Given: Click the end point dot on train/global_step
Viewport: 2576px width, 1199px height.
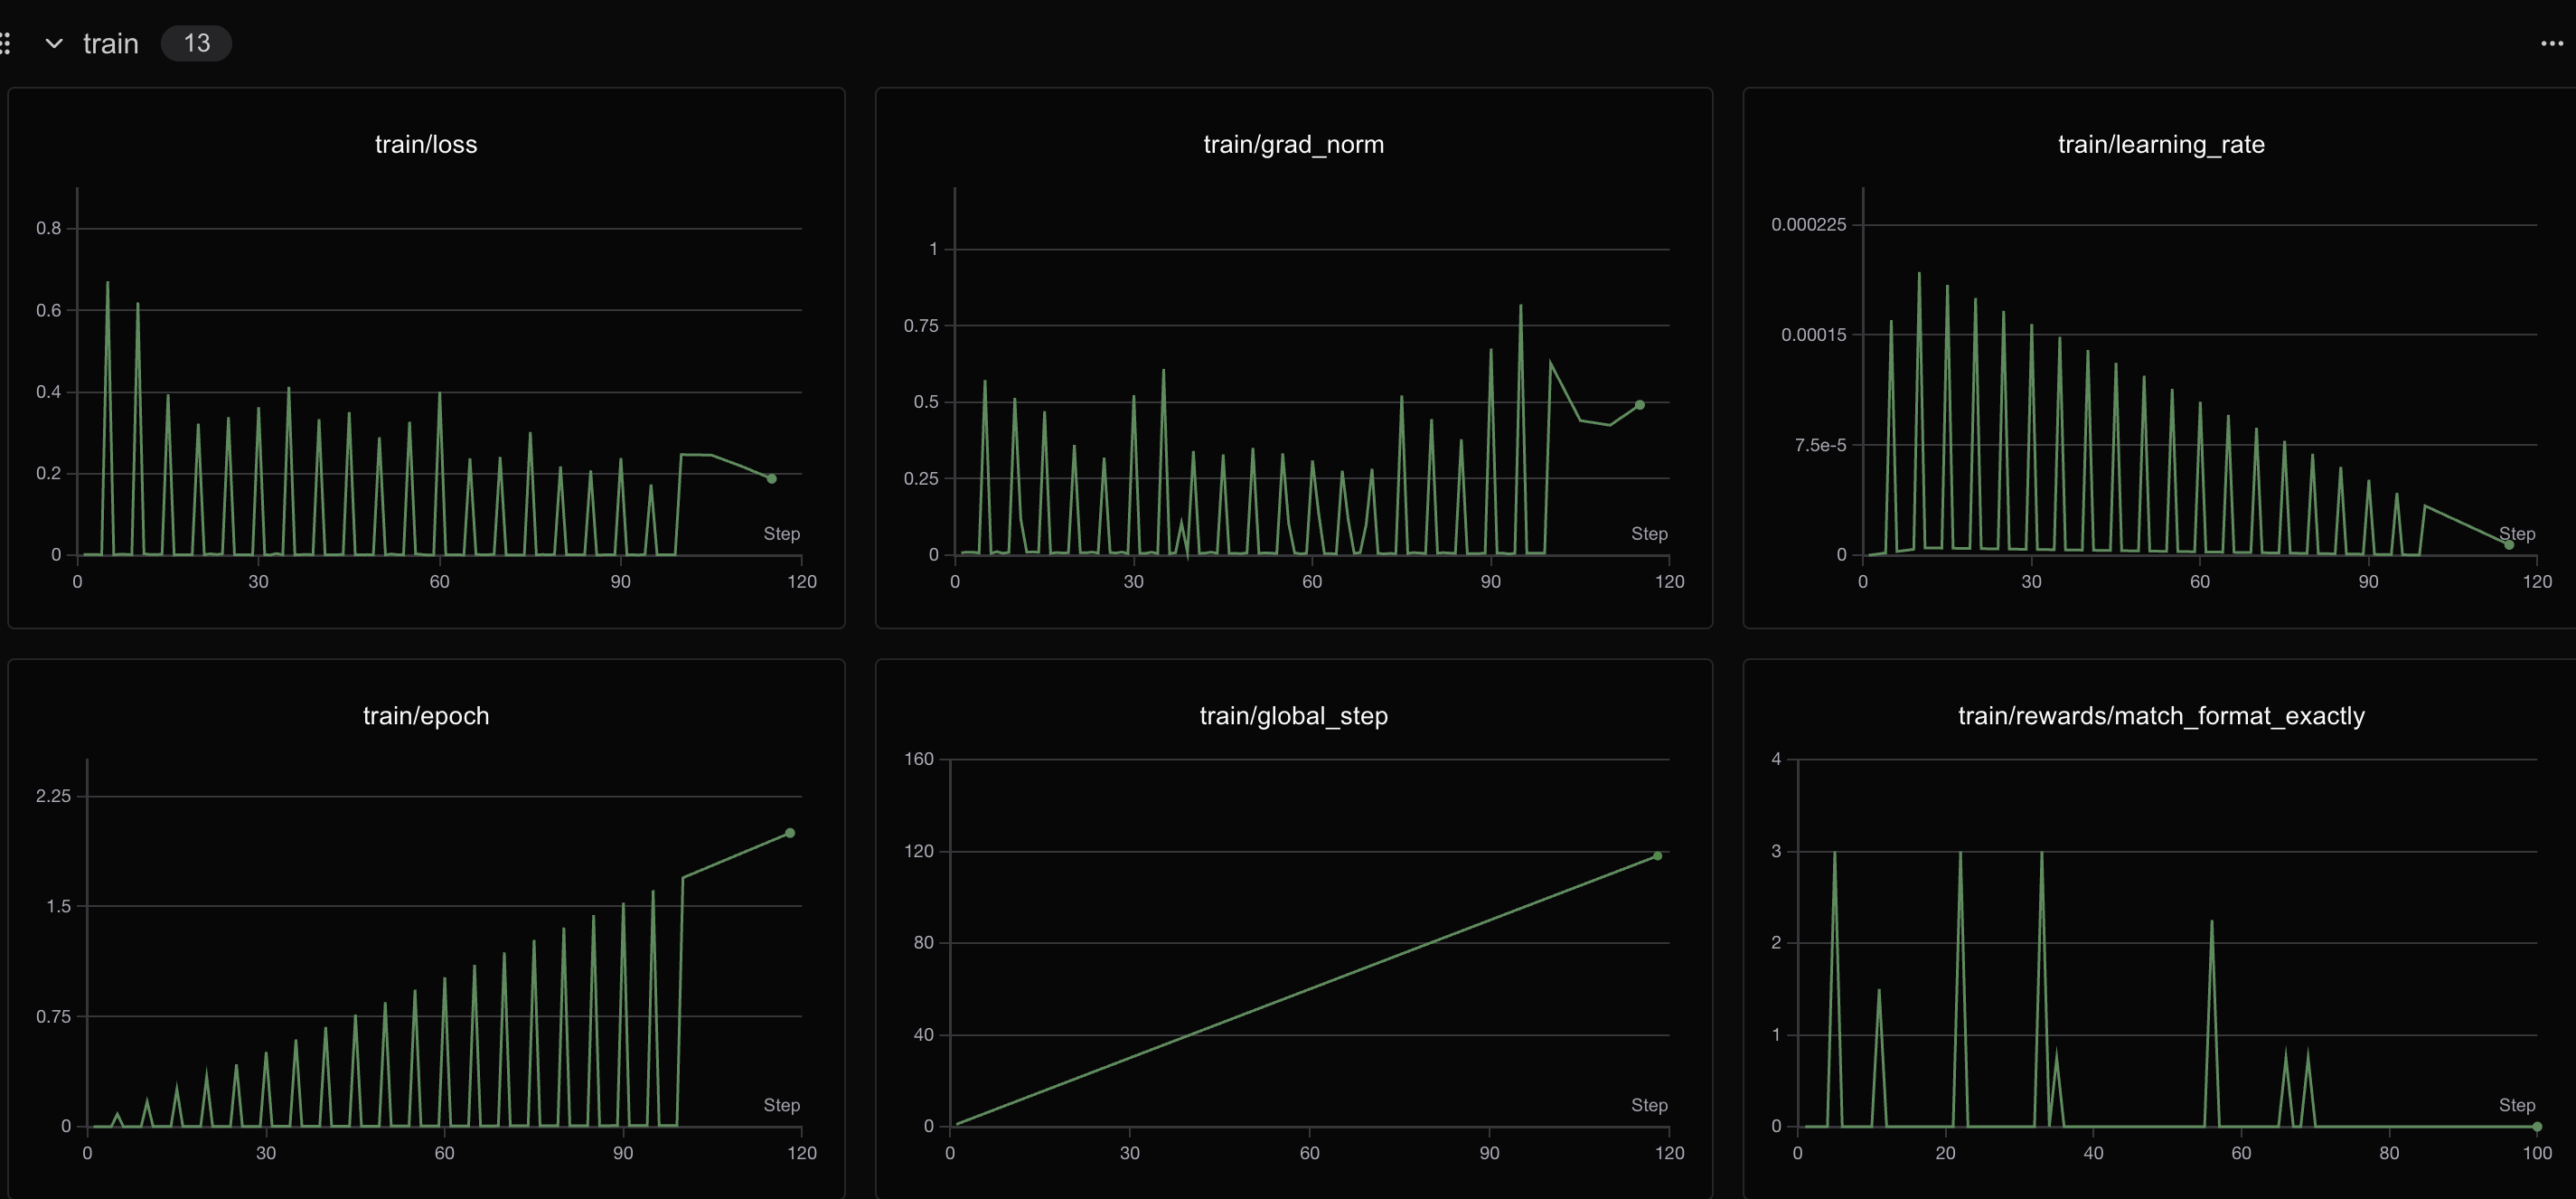Looking at the screenshot, I should 1657,856.
